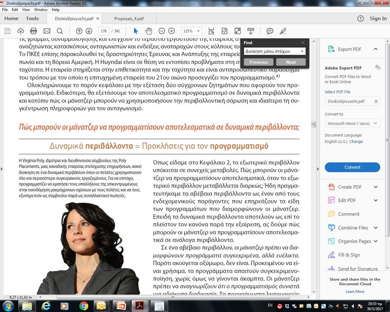The image size is (390, 312).
Task: Click Change document language link
Action: [356, 141]
